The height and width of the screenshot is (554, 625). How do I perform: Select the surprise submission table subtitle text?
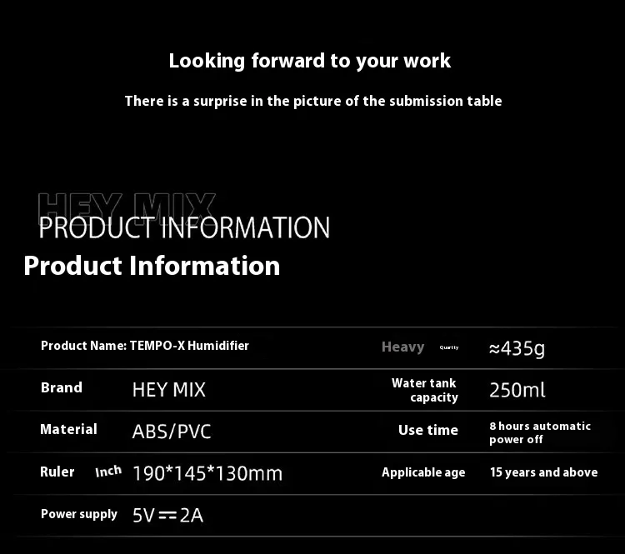point(312,101)
